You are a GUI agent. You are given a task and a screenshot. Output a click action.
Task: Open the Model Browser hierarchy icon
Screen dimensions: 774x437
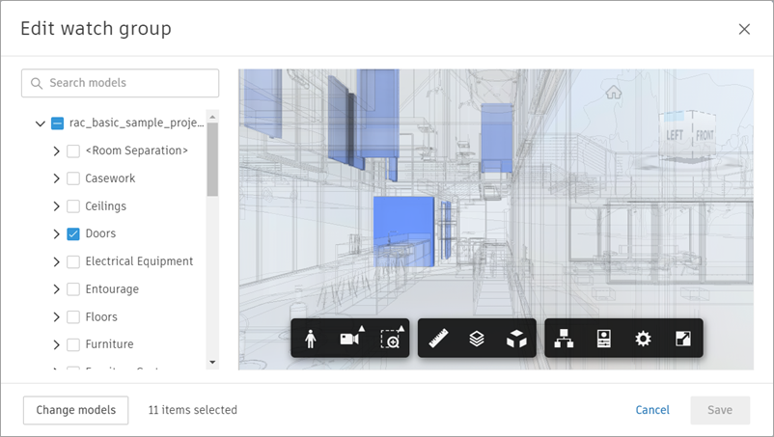click(x=564, y=339)
